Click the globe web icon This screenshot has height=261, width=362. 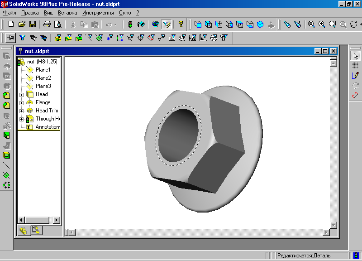coord(156,24)
